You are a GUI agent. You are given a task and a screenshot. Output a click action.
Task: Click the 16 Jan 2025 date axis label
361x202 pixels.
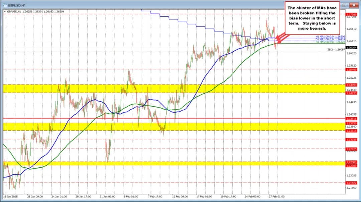tap(11, 196)
